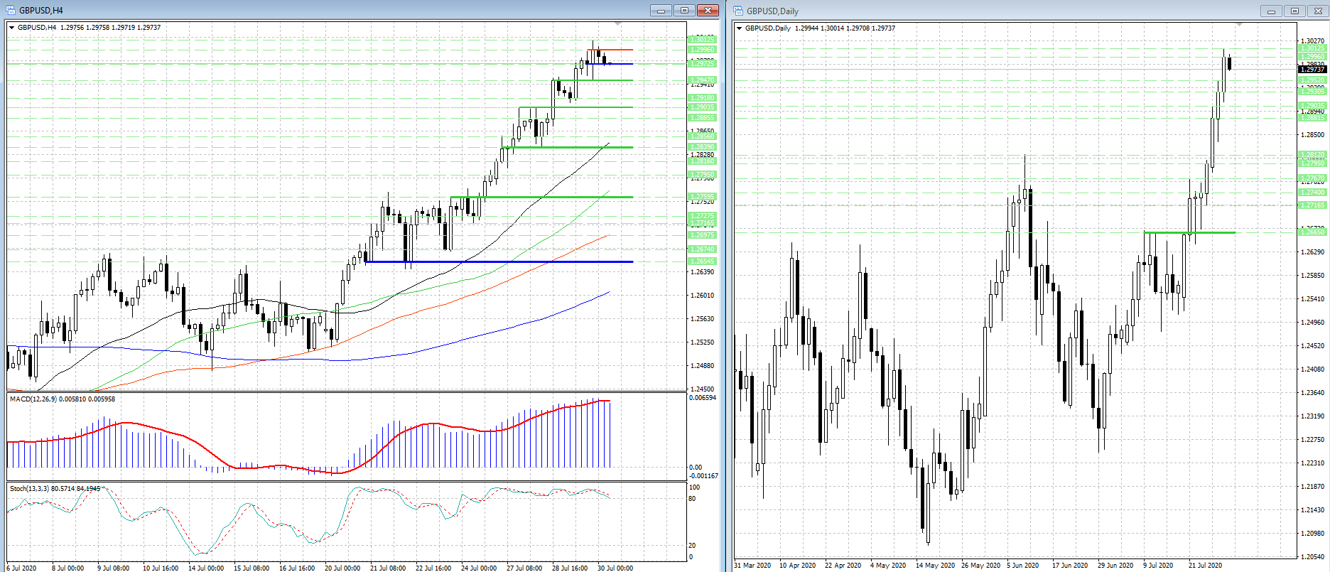Click the GBPUSD,H4 window title text
This screenshot has width=1330, height=572.
pos(40,11)
